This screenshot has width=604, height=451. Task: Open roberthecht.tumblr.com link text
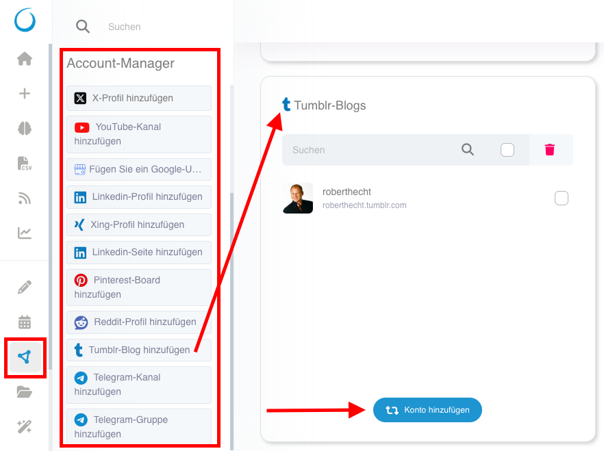(x=364, y=205)
